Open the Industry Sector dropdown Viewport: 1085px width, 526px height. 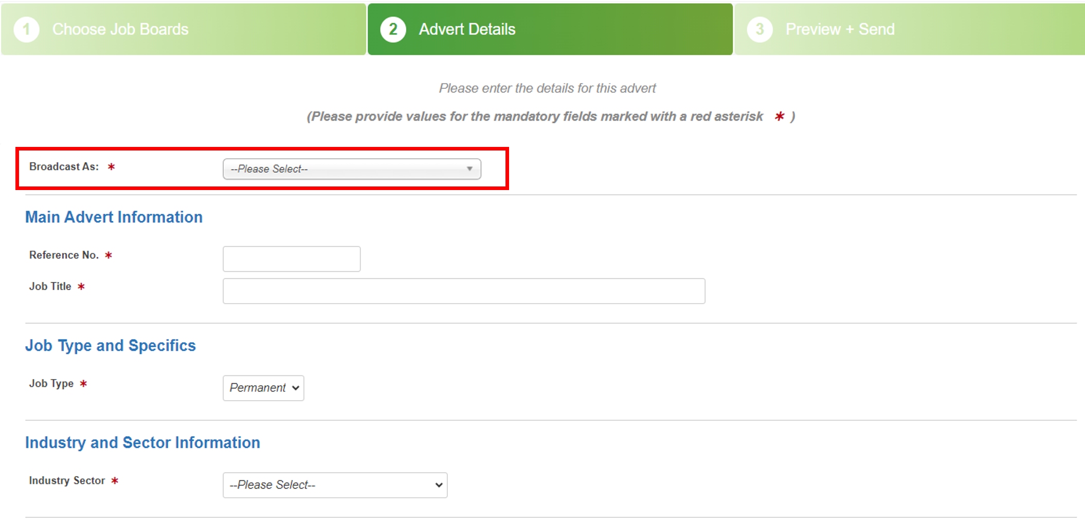(x=335, y=485)
